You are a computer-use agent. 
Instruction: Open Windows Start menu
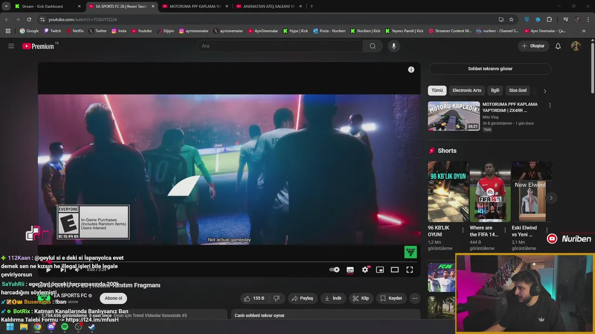click(x=10, y=327)
